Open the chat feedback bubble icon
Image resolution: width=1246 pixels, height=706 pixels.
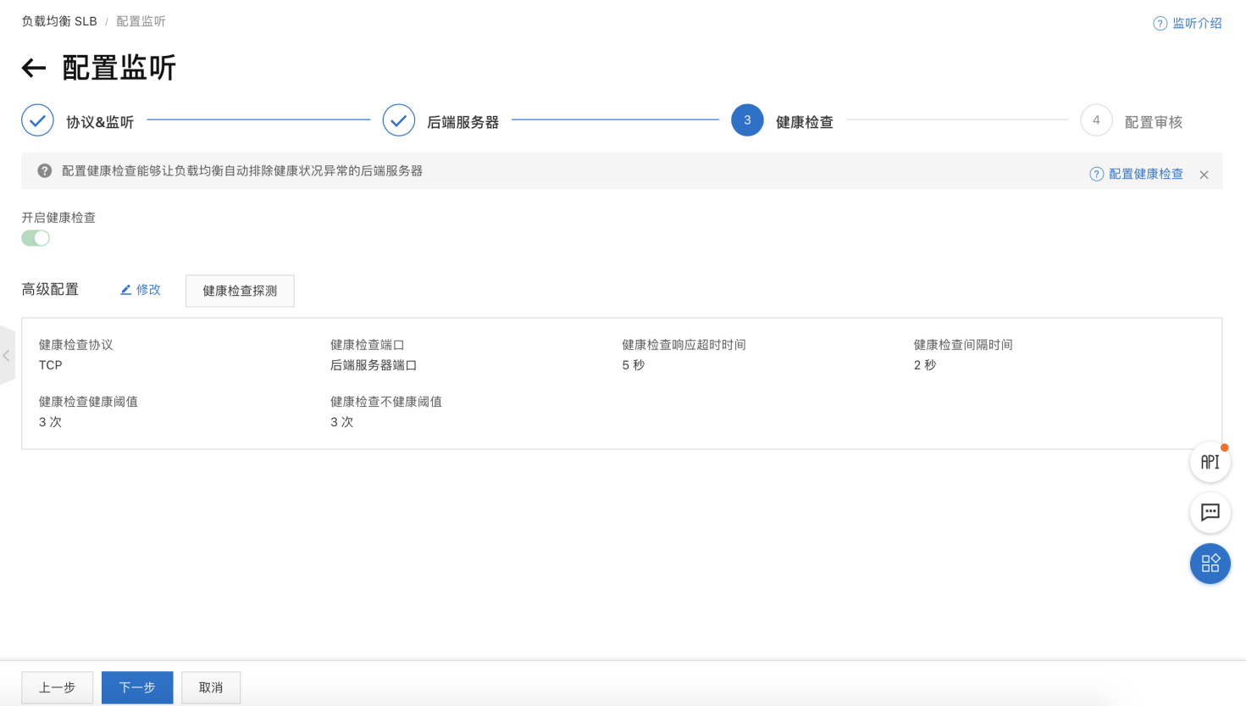point(1210,512)
